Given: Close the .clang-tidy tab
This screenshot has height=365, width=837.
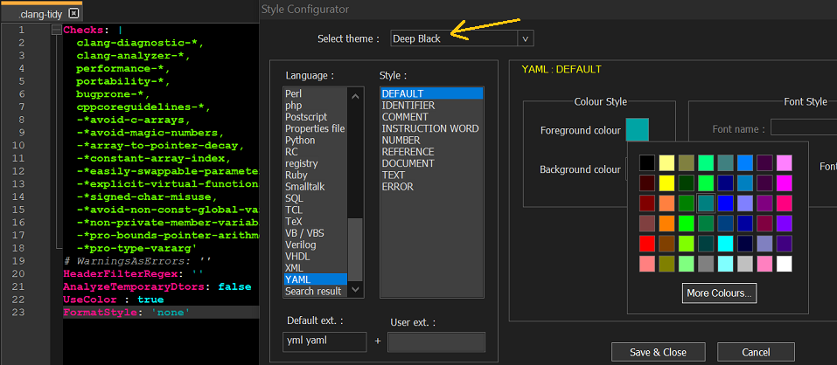Looking at the screenshot, I should click(x=74, y=14).
